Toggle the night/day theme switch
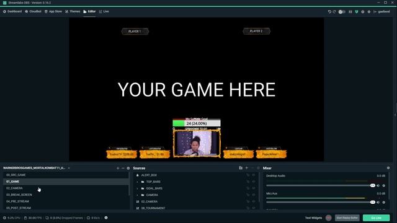This screenshot has height=223, width=397. (342, 12)
